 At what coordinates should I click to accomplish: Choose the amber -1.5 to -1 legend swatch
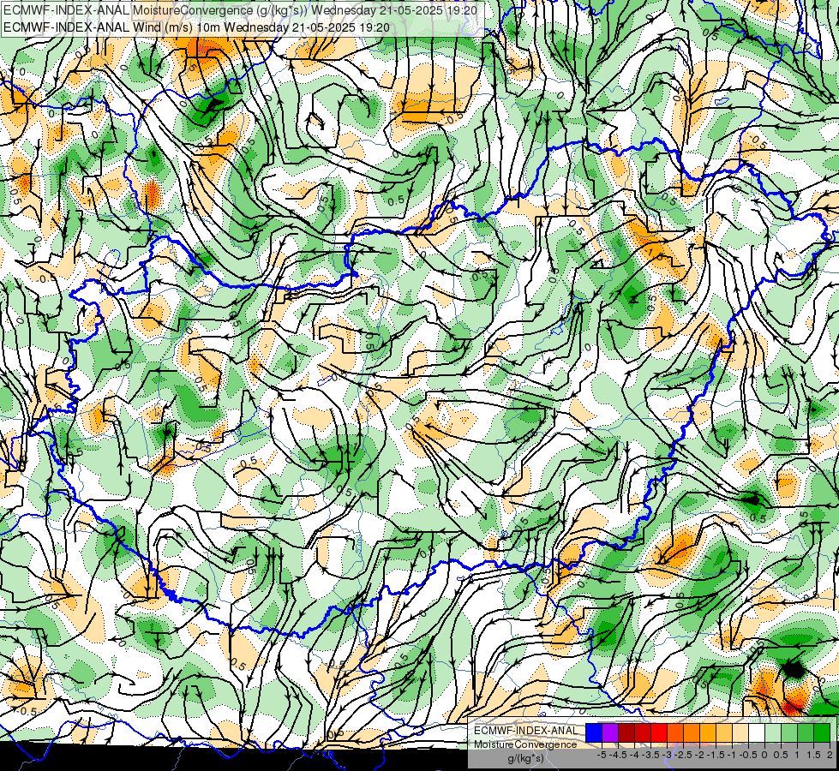(x=708, y=733)
